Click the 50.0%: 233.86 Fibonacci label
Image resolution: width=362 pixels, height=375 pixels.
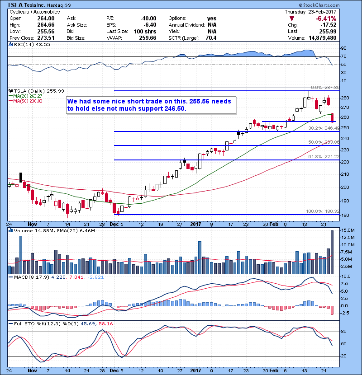point(324,142)
